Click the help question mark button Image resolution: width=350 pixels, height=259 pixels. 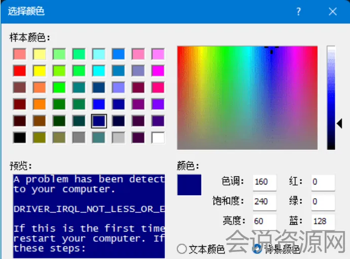click(x=299, y=12)
